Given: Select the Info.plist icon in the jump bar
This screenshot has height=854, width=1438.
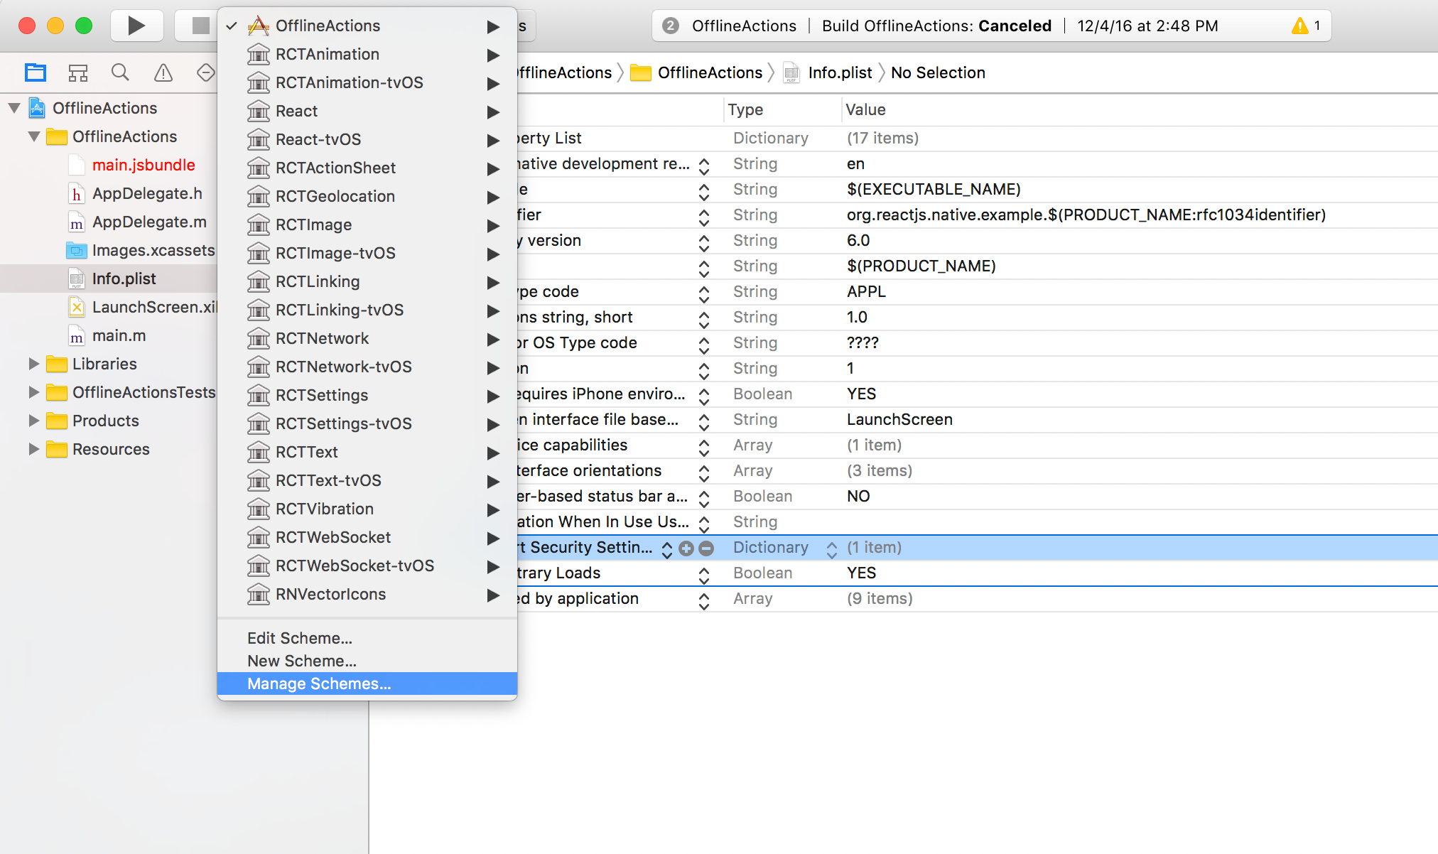Looking at the screenshot, I should pos(791,72).
